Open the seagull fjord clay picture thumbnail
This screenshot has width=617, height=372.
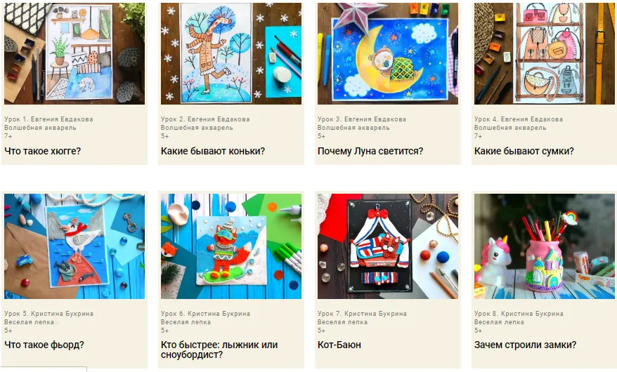pos(74,246)
